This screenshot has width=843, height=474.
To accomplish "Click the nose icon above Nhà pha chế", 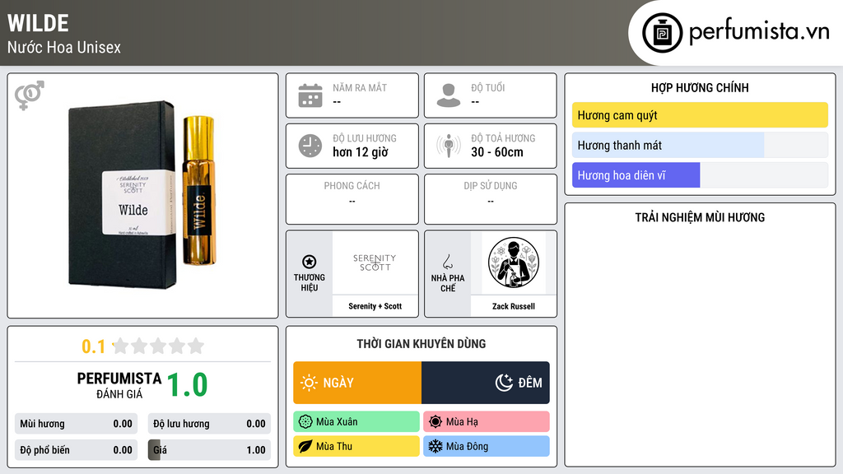I will [x=447, y=262].
